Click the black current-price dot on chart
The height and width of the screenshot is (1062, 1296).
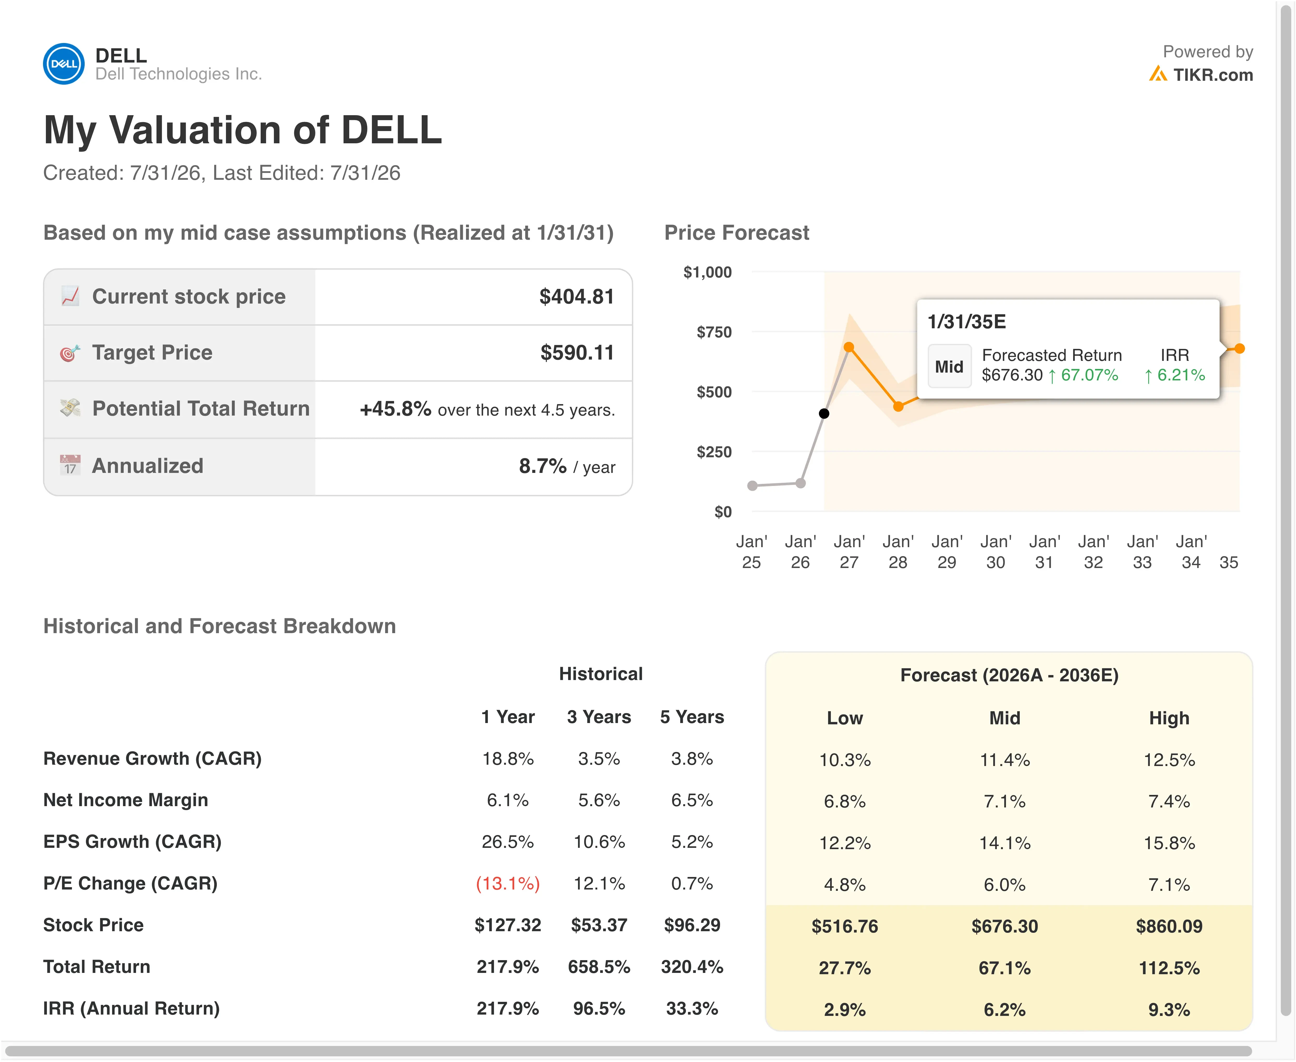824,413
